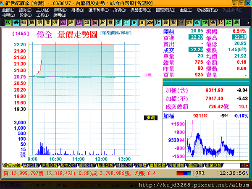Switch to 財務分析 tab
This screenshot has height=189, width=252.
click(124, 165)
